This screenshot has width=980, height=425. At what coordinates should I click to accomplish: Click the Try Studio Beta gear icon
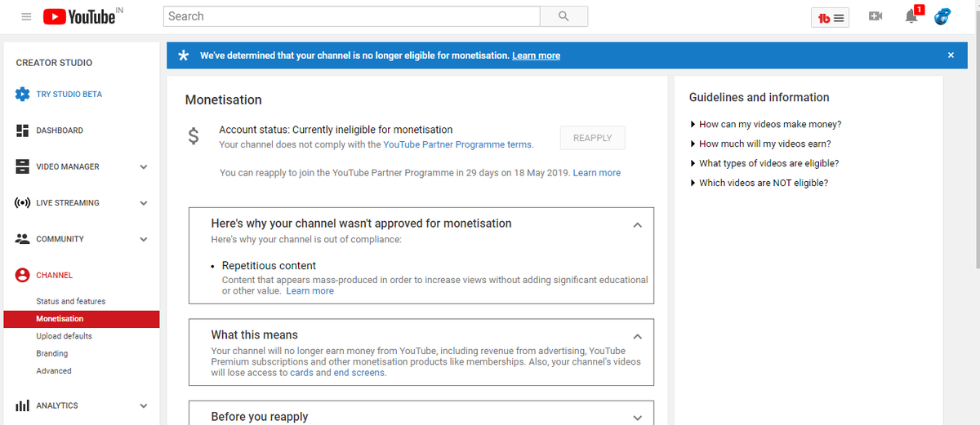(23, 95)
